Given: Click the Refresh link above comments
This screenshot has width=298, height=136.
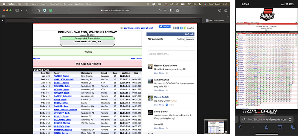Looking at the screenshot, I should coord(189,34).
